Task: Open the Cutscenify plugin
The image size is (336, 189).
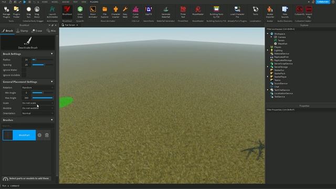Action: click(x=300, y=11)
